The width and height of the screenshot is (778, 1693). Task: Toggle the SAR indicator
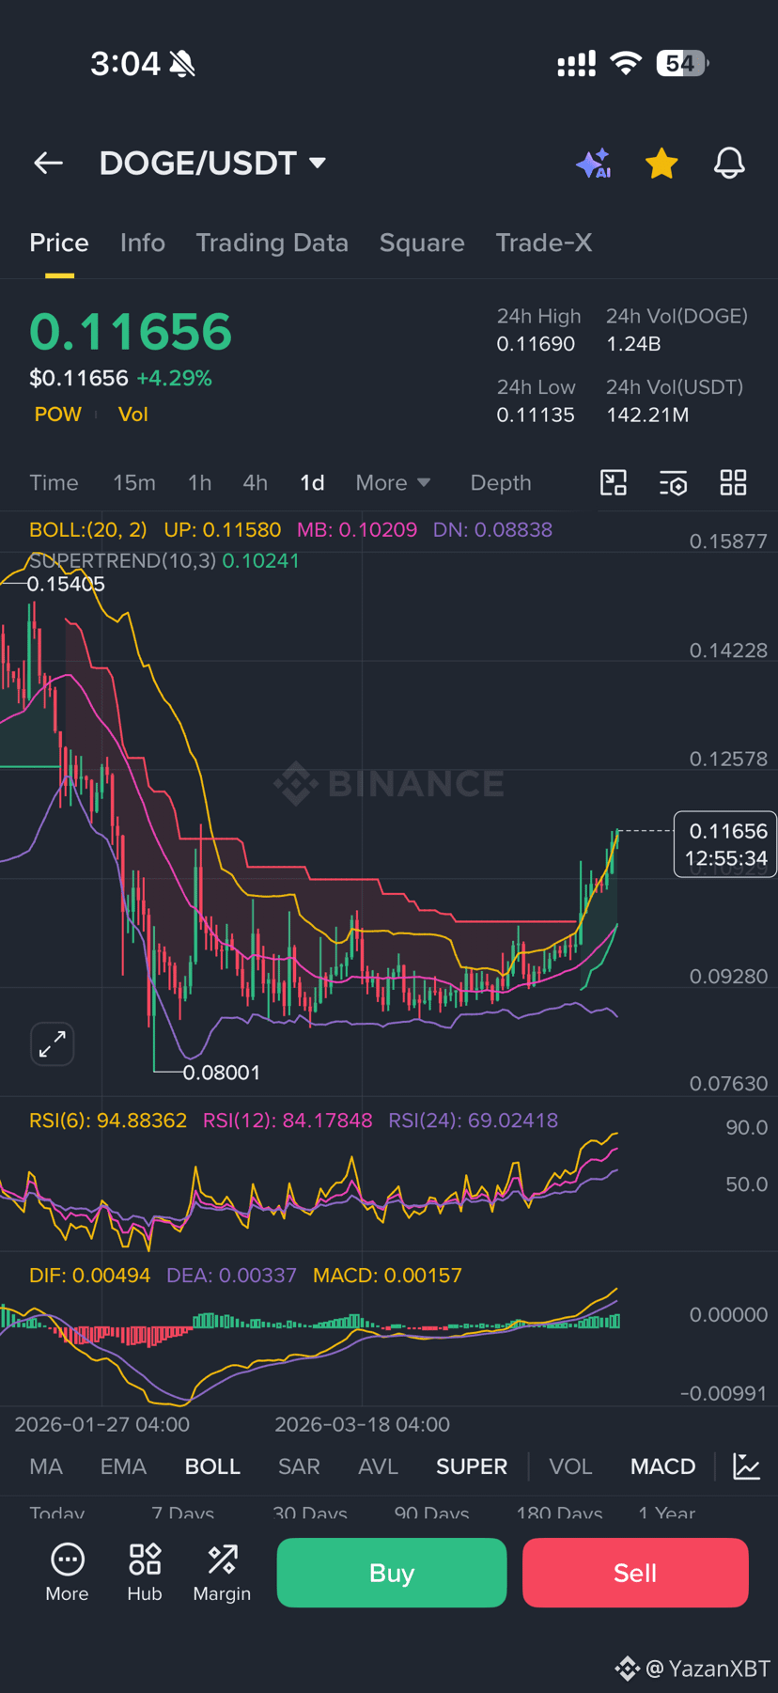point(299,1466)
